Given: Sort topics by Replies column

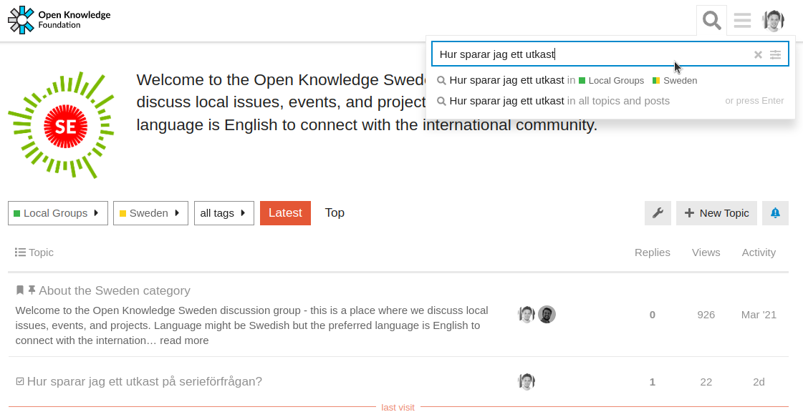Looking at the screenshot, I should pos(652,252).
